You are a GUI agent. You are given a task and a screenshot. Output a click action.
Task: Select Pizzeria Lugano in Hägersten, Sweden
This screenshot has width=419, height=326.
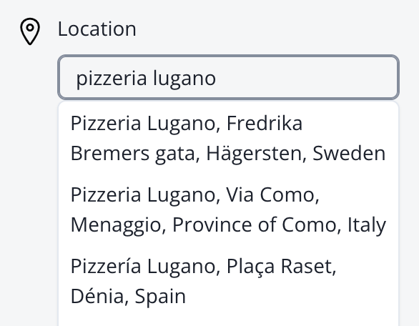(229, 138)
